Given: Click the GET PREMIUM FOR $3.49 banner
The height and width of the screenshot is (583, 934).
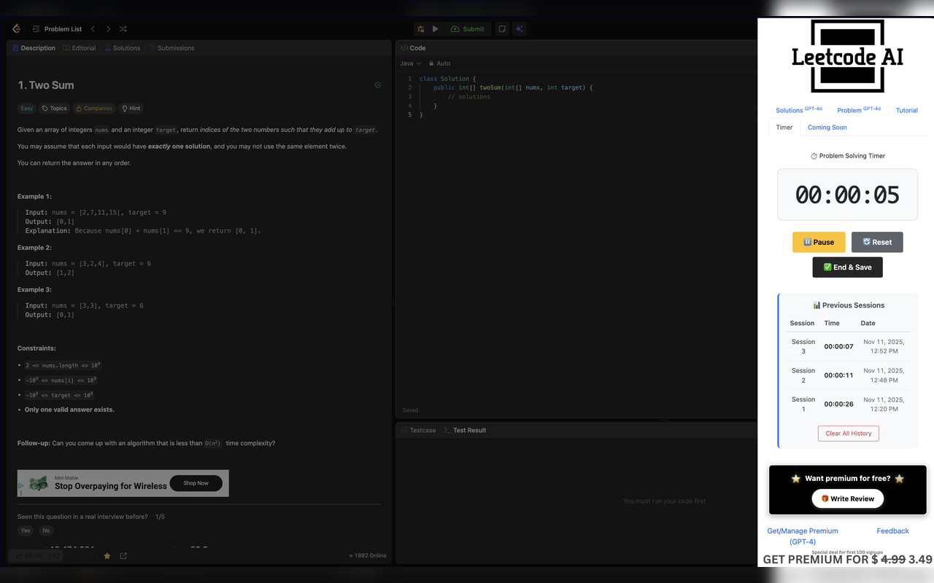Looking at the screenshot, I should pyautogui.click(x=847, y=560).
